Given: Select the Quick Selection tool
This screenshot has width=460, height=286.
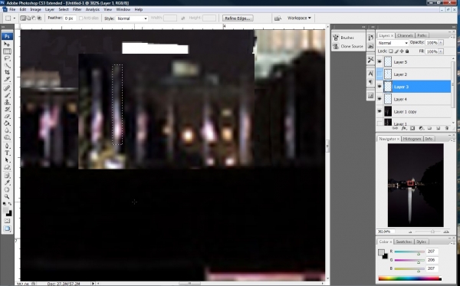Looking at the screenshot, I should [7, 65].
